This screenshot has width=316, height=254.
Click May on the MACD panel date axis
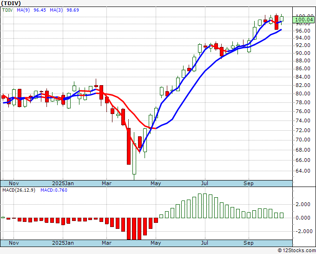[x=156, y=243]
